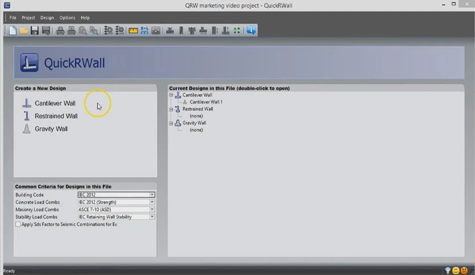The width and height of the screenshot is (475, 275).
Task: Click the Building Code label
Action: 30,195
